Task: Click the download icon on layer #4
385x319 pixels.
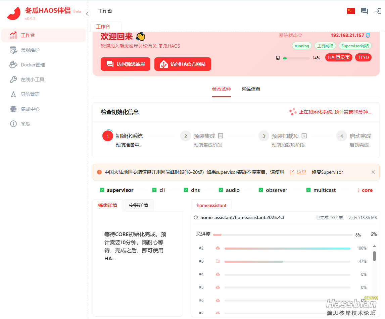Action: coord(218,274)
